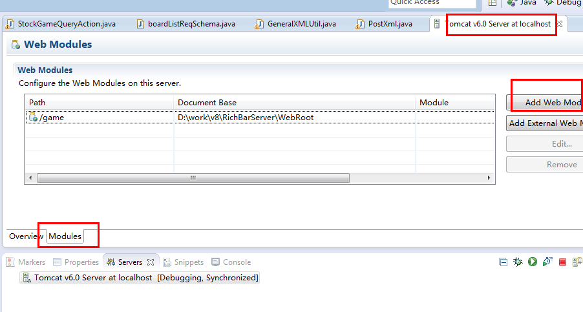Click the Add External Web Module button

tap(545, 123)
